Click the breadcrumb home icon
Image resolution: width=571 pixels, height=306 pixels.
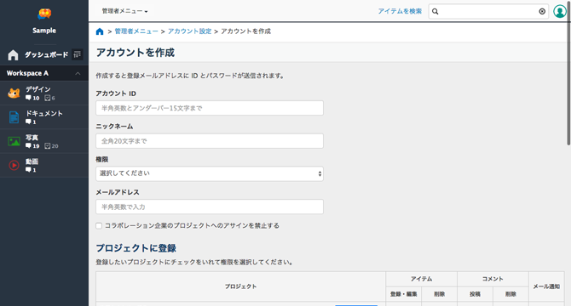[100, 31]
